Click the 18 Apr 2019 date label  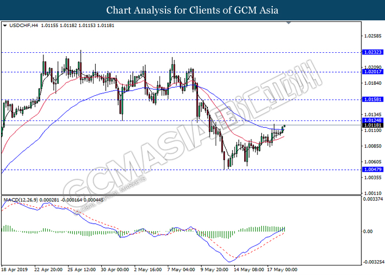(14, 269)
